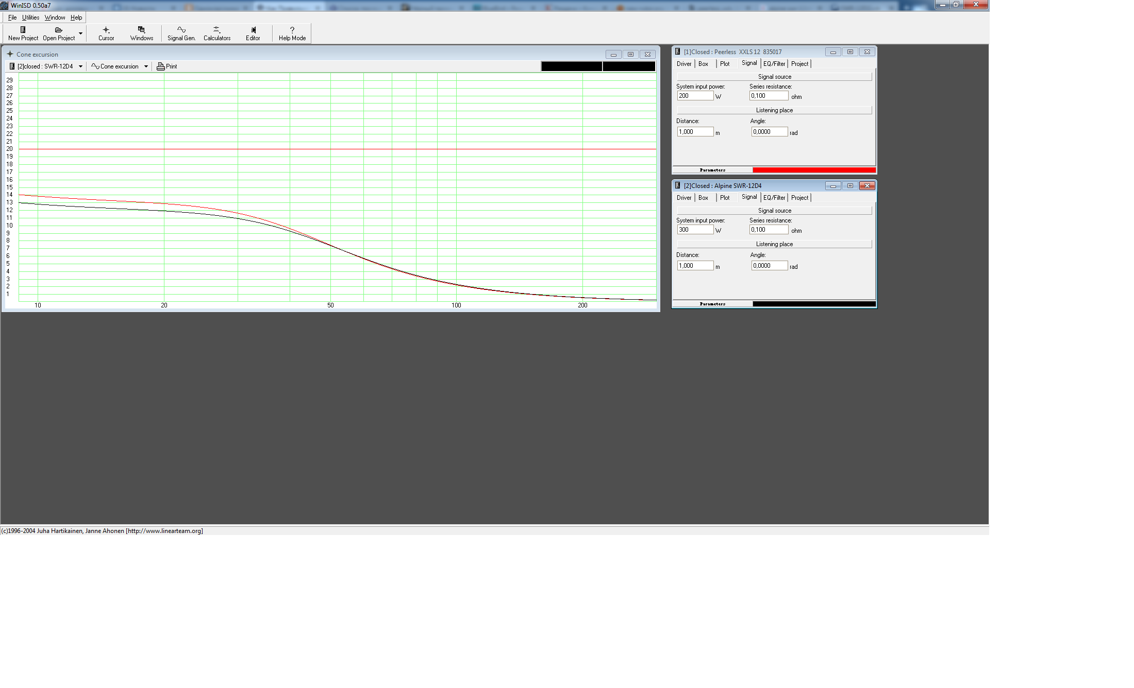This screenshot has height=688, width=1134.
Task: Activate the Cursor tool
Action: pyautogui.click(x=106, y=33)
